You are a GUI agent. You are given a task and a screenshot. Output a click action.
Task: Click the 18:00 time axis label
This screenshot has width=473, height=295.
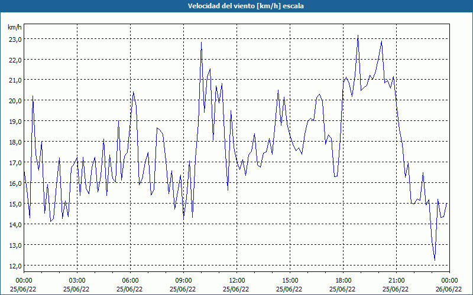coord(344,281)
